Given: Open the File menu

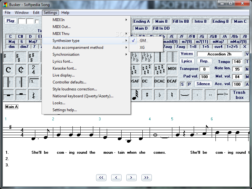Looking at the screenshot, I should (8, 13).
